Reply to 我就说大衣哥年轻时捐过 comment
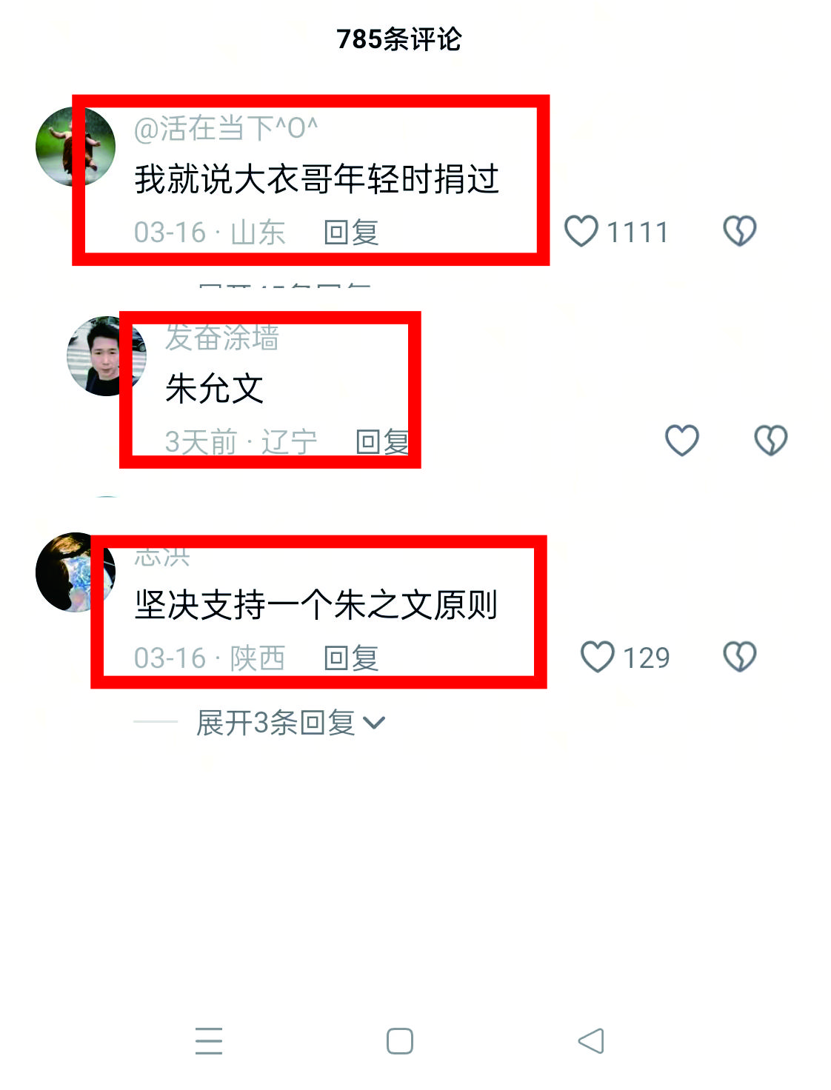The height and width of the screenshot is (1090, 831). 352,233
